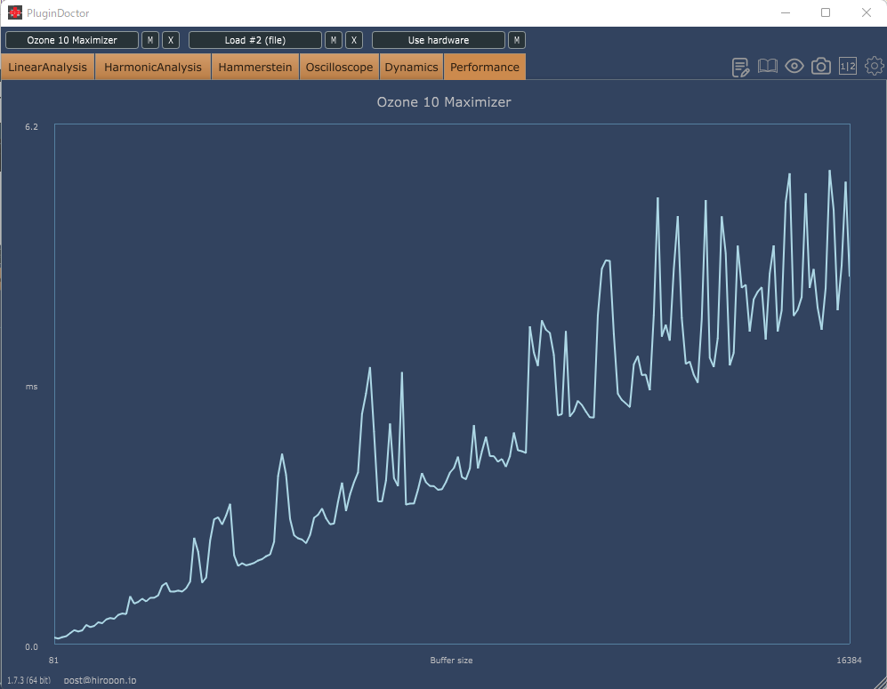Open settings via the gear icon
Viewport: 887px width, 689px height.
coord(875,66)
